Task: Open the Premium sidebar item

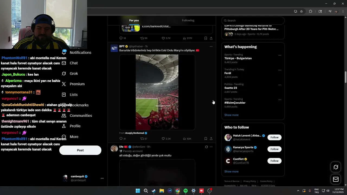Action: (73, 84)
